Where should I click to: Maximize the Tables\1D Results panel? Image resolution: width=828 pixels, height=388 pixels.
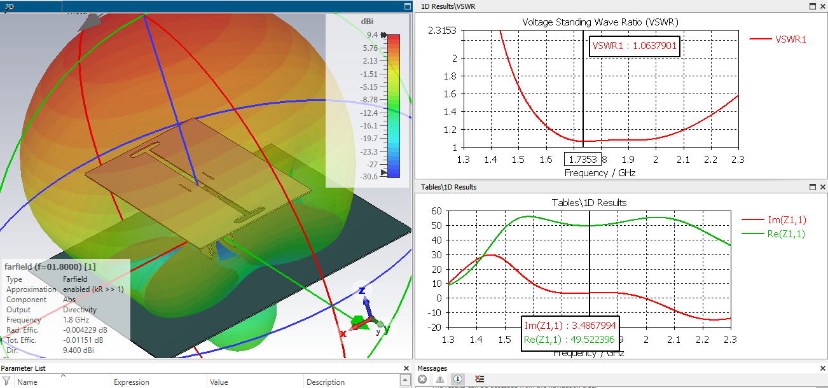812,187
